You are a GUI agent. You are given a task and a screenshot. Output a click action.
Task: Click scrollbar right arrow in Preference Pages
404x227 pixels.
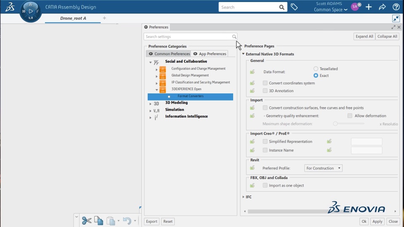click(x=395, y=211)
